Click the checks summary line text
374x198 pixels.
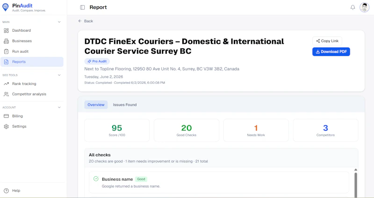point(148,161)
